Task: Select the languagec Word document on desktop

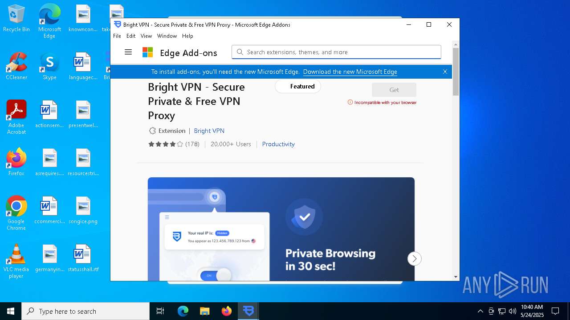Action: [x=83, y=67]
